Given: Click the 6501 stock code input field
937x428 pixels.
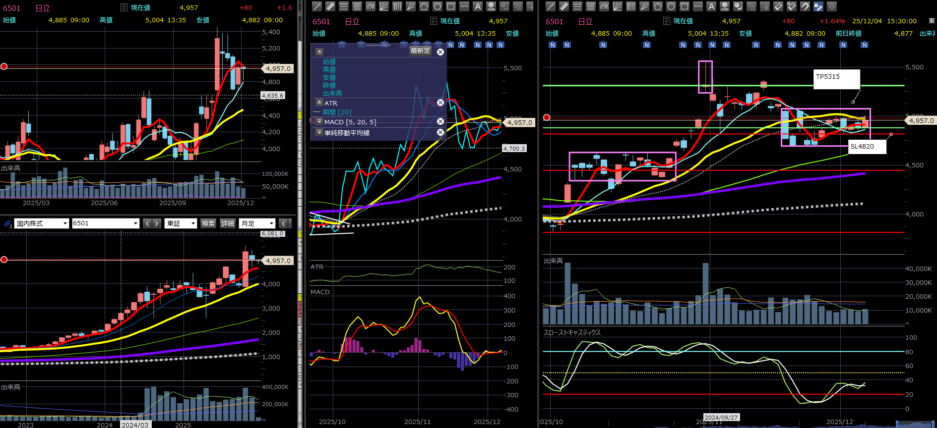Looking at the screenshot, I should pos(102,223).
